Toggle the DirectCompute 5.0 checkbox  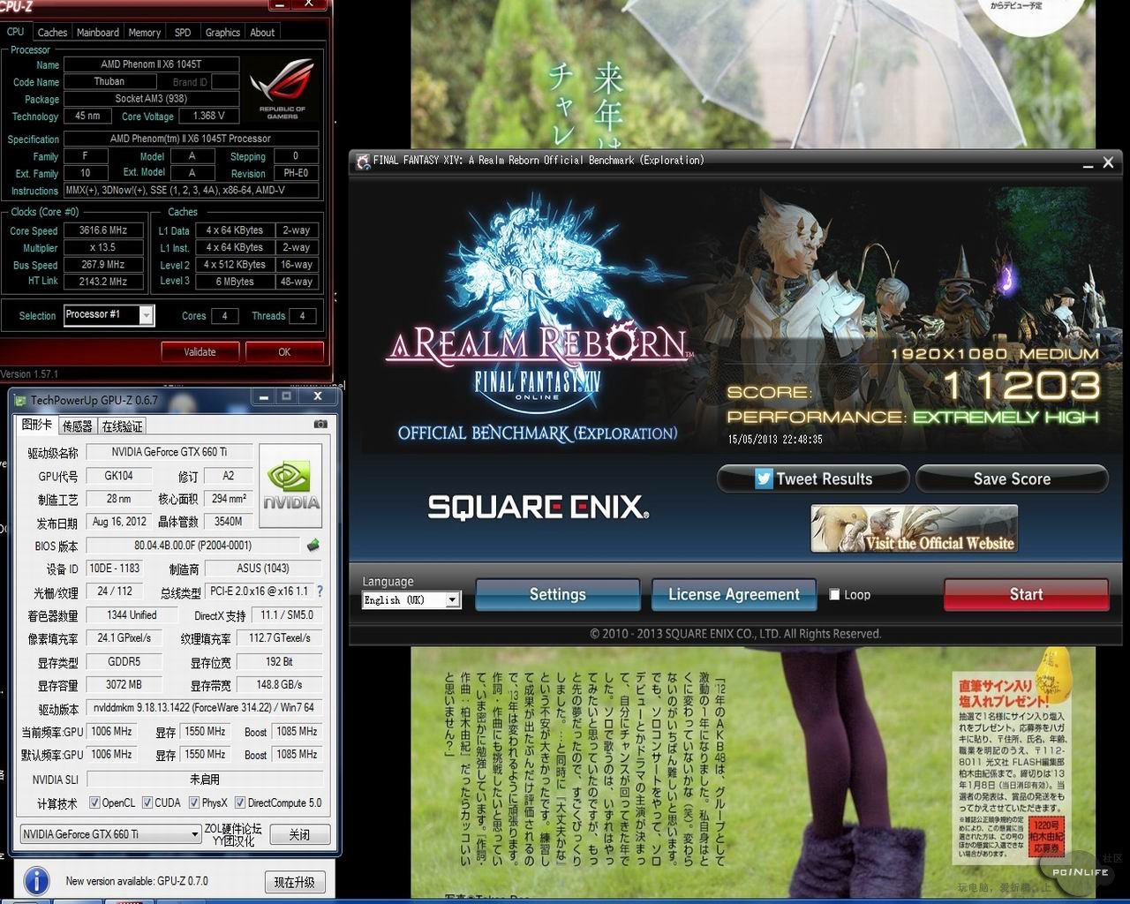(x=240, y=802)
